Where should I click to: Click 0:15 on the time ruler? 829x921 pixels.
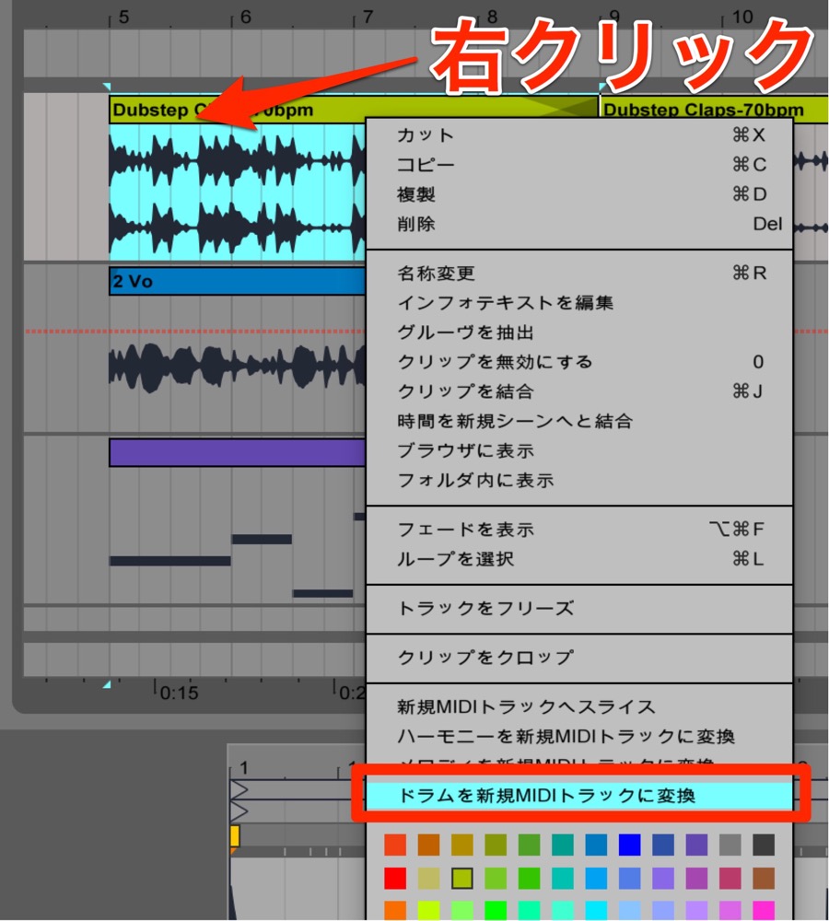tap(180, 694)
